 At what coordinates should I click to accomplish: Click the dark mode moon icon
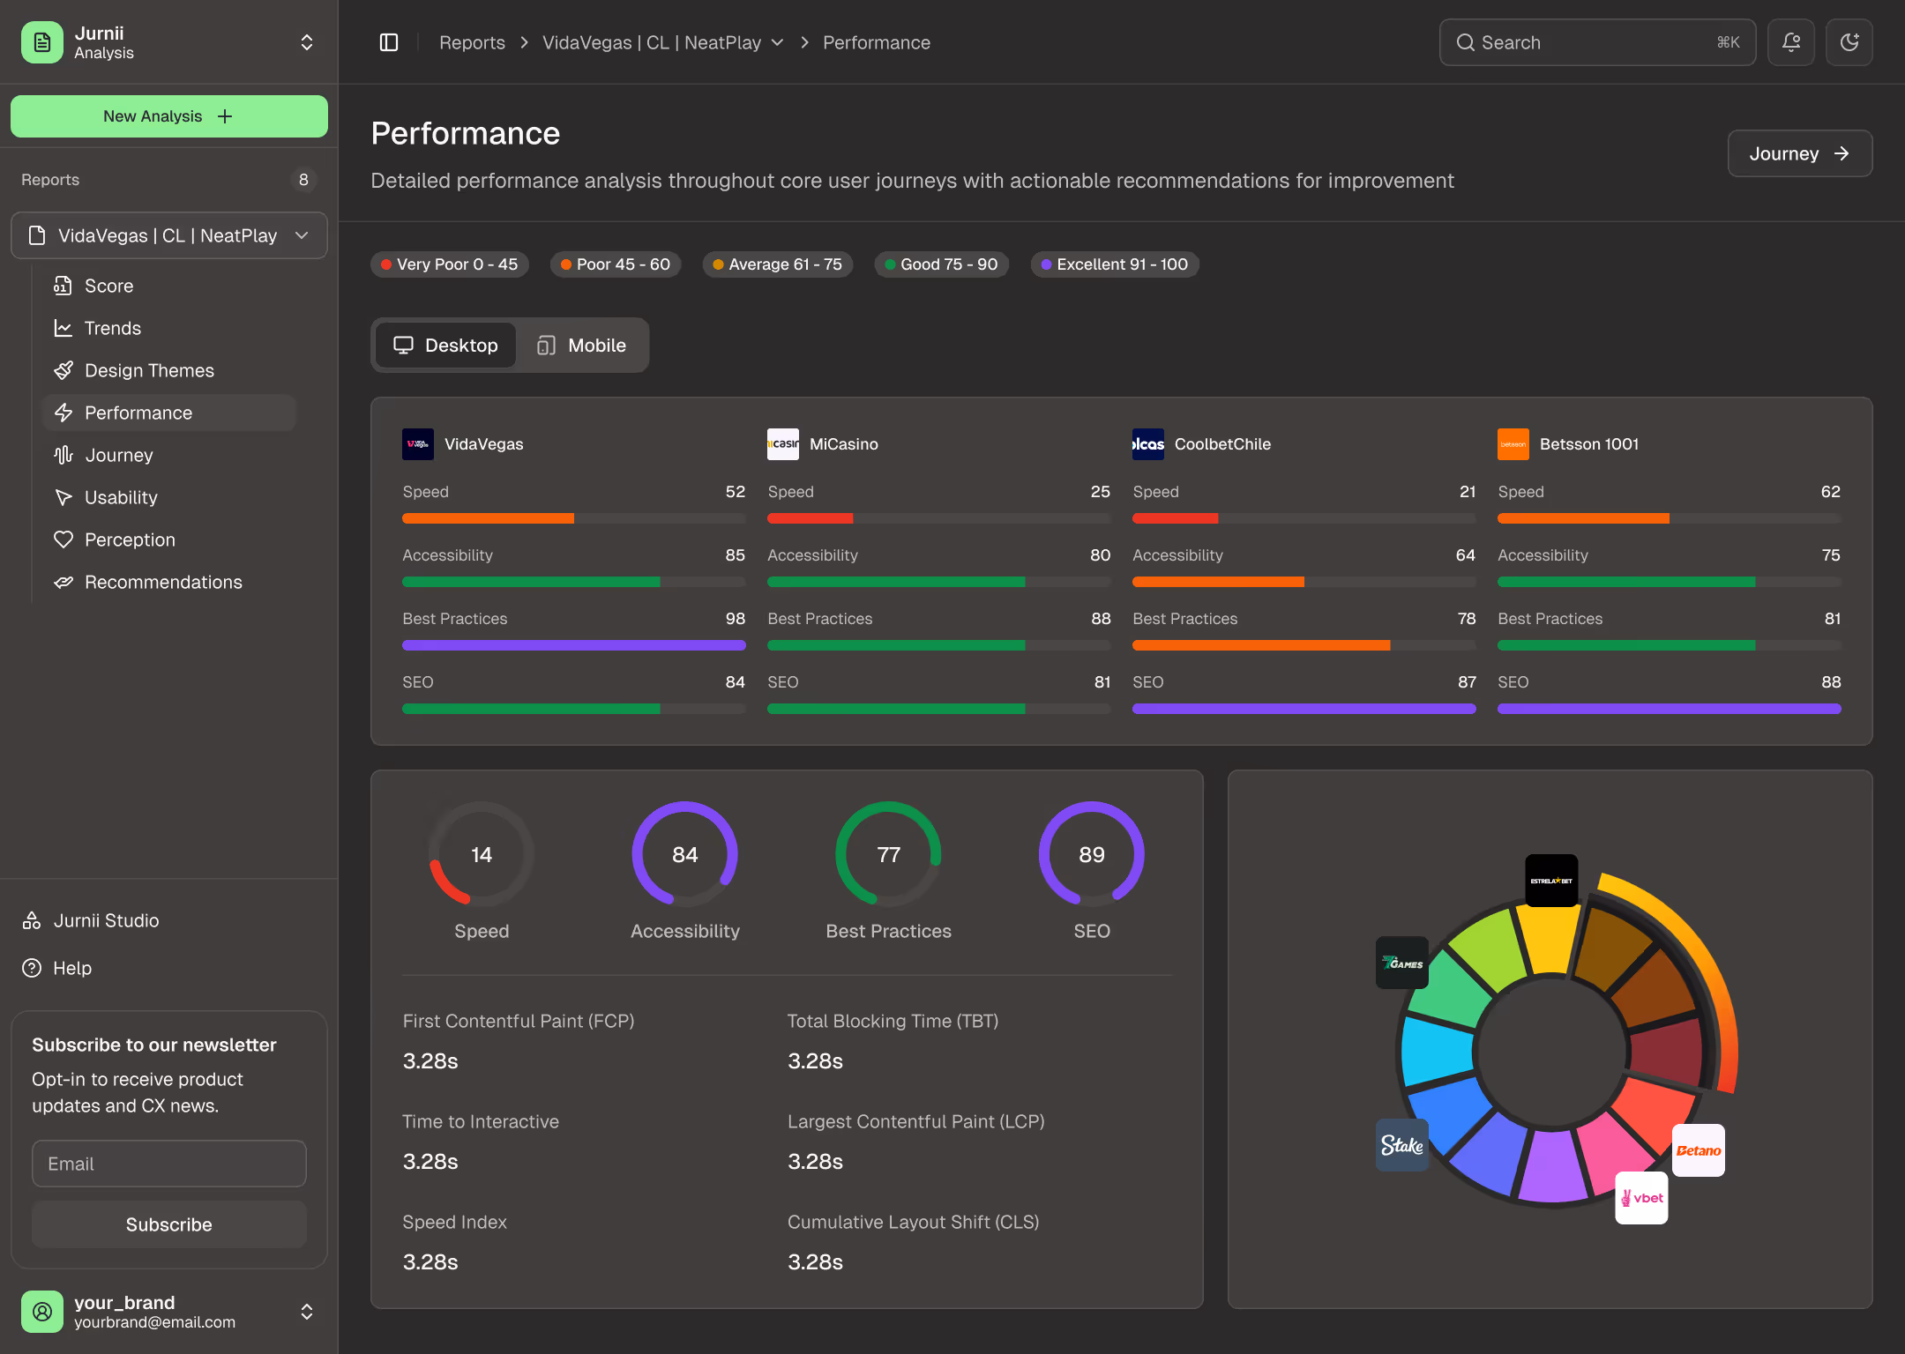1849,42
